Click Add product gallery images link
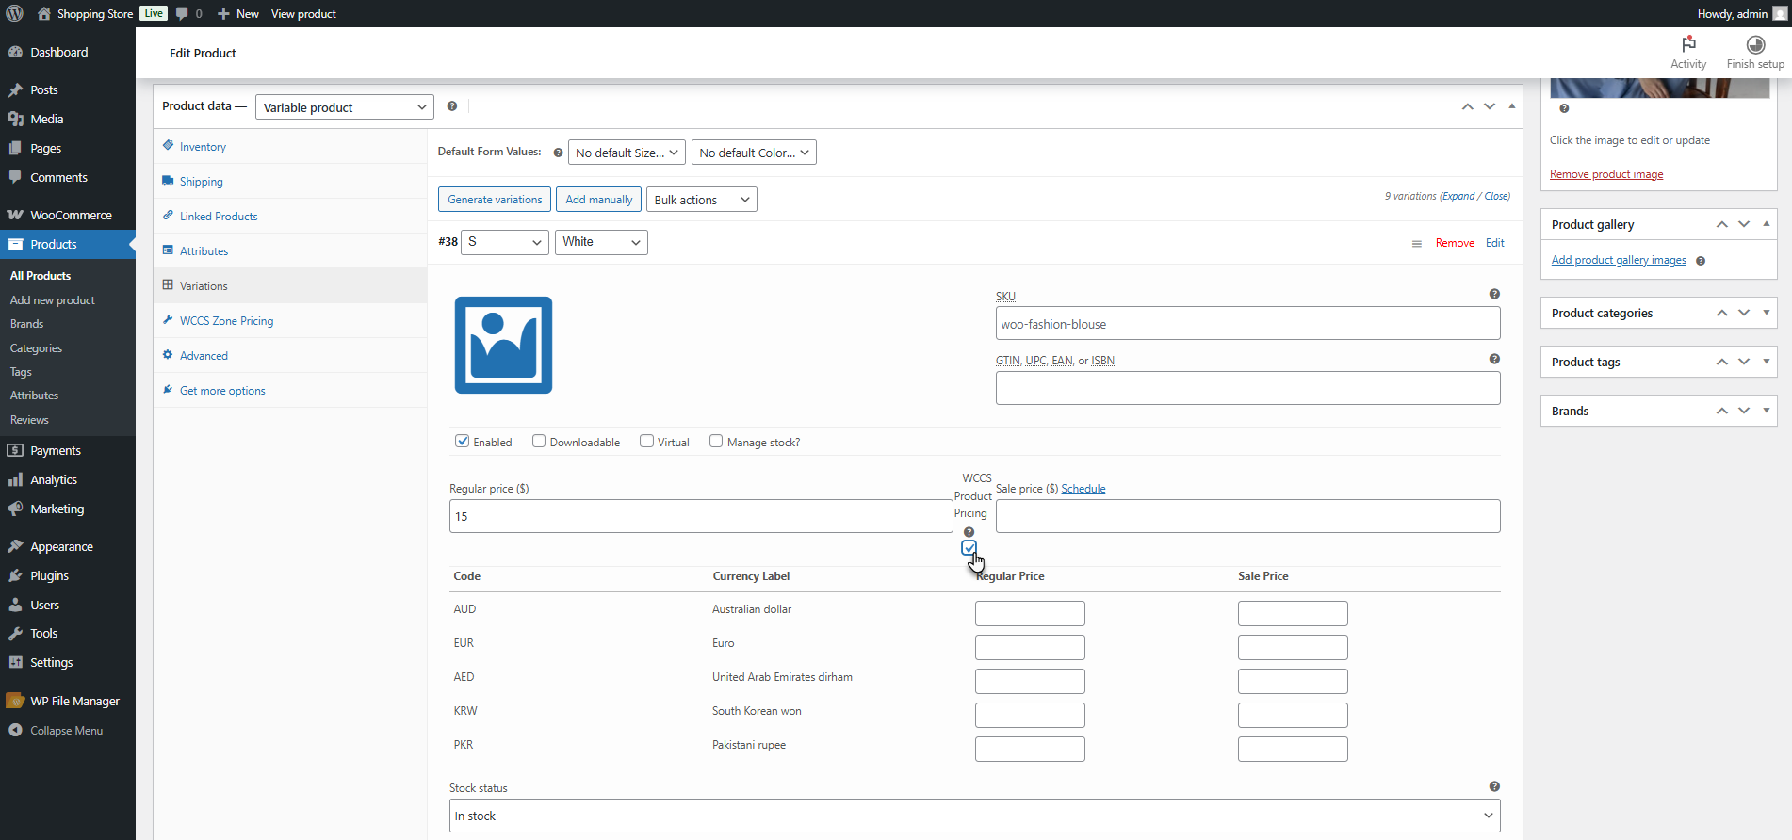Viewport: 1792px width, 840px height. [1619, 261]
